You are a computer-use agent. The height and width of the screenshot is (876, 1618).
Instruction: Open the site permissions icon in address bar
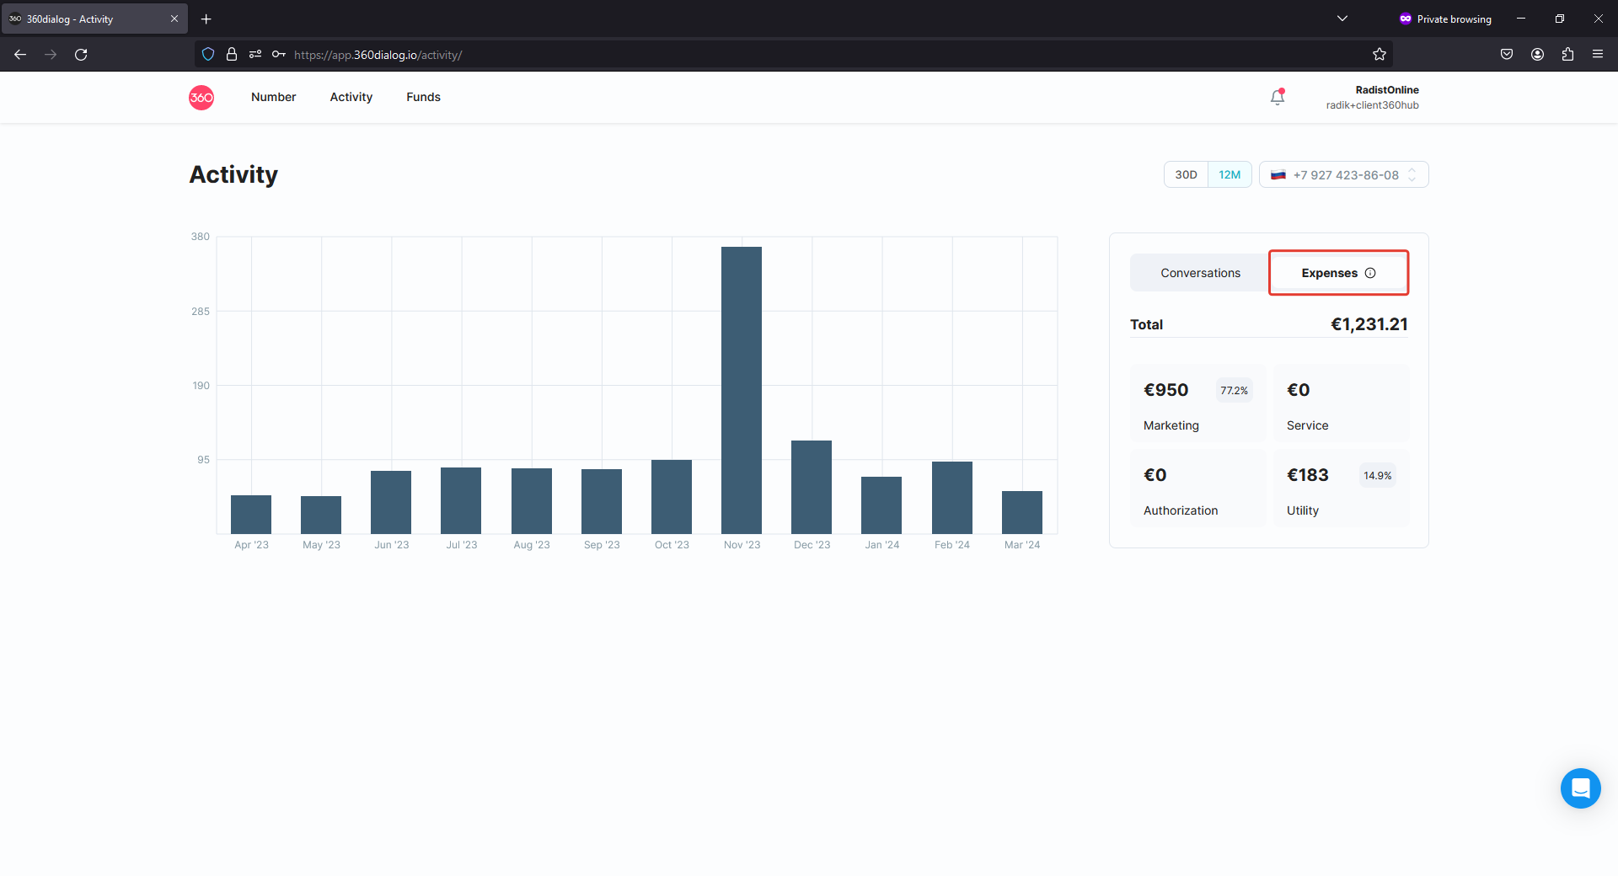click(255, 55)
